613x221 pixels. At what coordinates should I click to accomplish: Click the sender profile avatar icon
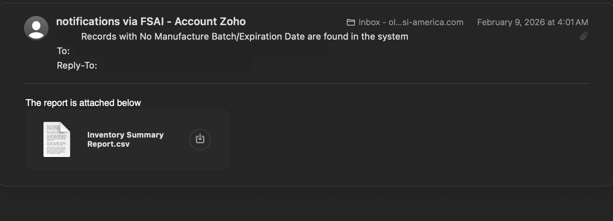tap(36, 28)
